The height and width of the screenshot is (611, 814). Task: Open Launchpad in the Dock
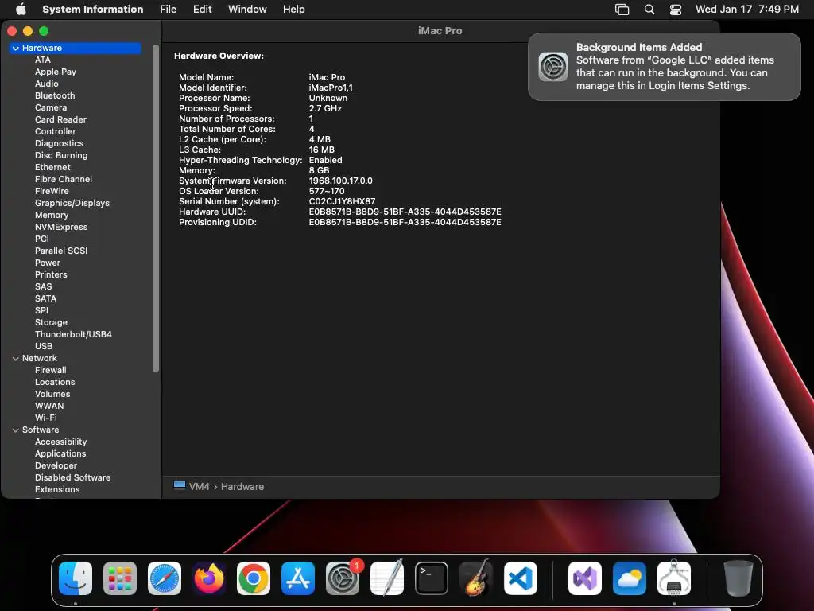(120, 578)
